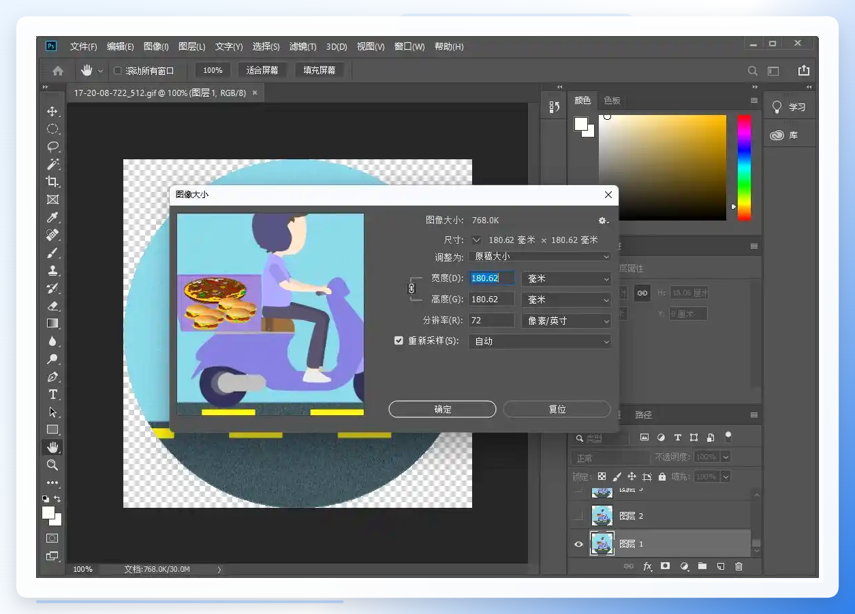Viewport: 855px width, 614px height.
Task: Select the Brush tool
Action: (52, 253)
